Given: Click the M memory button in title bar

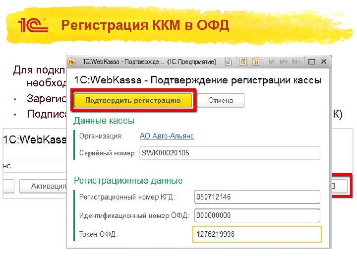Looking at the screenshot, I should coord(271,62).
